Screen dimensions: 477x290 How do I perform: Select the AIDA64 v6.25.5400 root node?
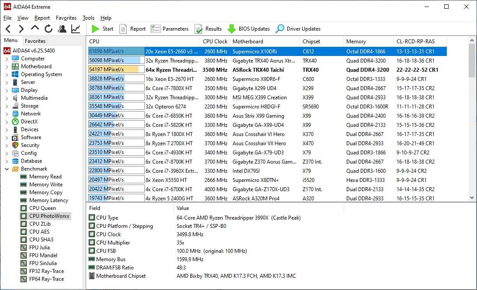click(34, 50)
